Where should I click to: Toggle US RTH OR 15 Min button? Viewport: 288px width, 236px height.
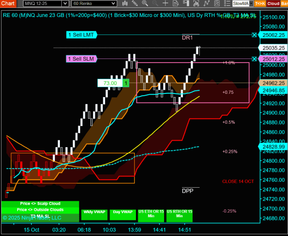tap(179, 216)
